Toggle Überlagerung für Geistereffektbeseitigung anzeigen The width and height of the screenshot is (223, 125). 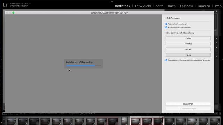[x=166, y=60]
